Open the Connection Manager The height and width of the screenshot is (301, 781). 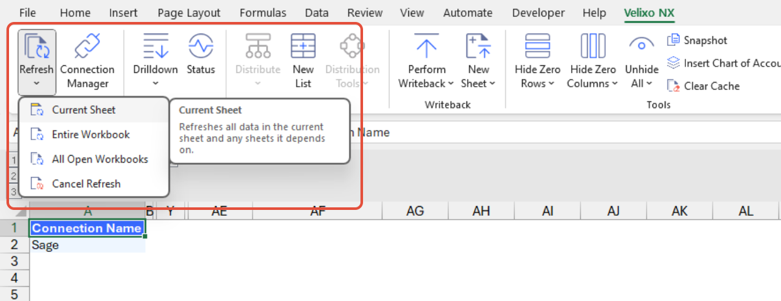87,61
